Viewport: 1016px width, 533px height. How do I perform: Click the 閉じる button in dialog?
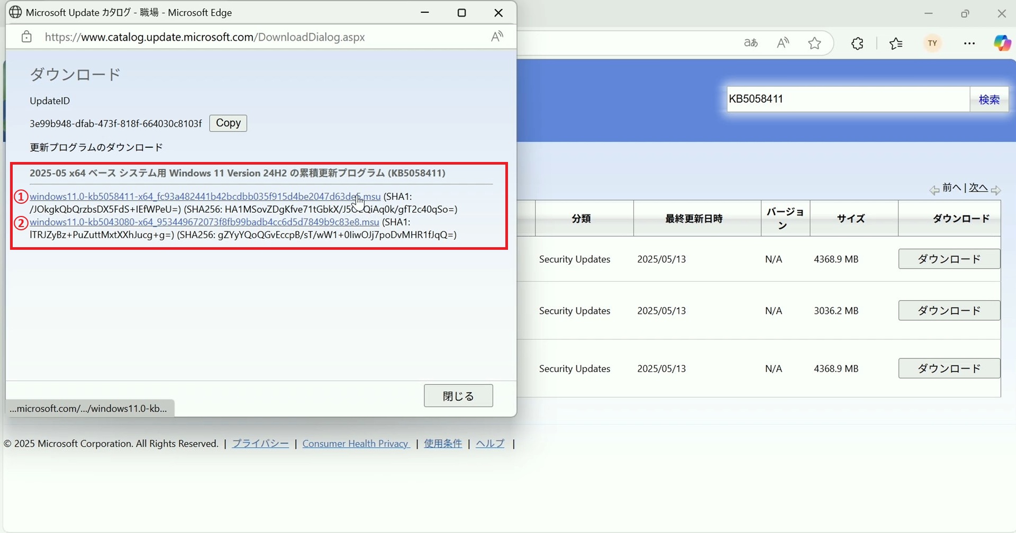pos(458,396)
